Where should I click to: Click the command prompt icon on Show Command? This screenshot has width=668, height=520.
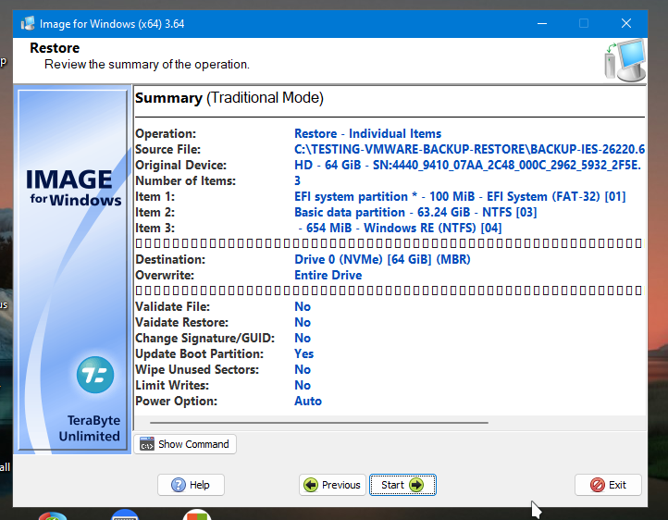pos(147,444)
